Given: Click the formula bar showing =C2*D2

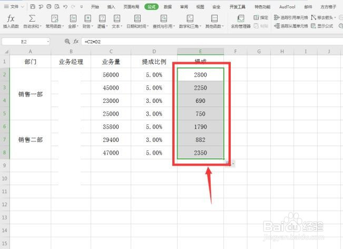Looking at the screenshot, I should (212, 42).
